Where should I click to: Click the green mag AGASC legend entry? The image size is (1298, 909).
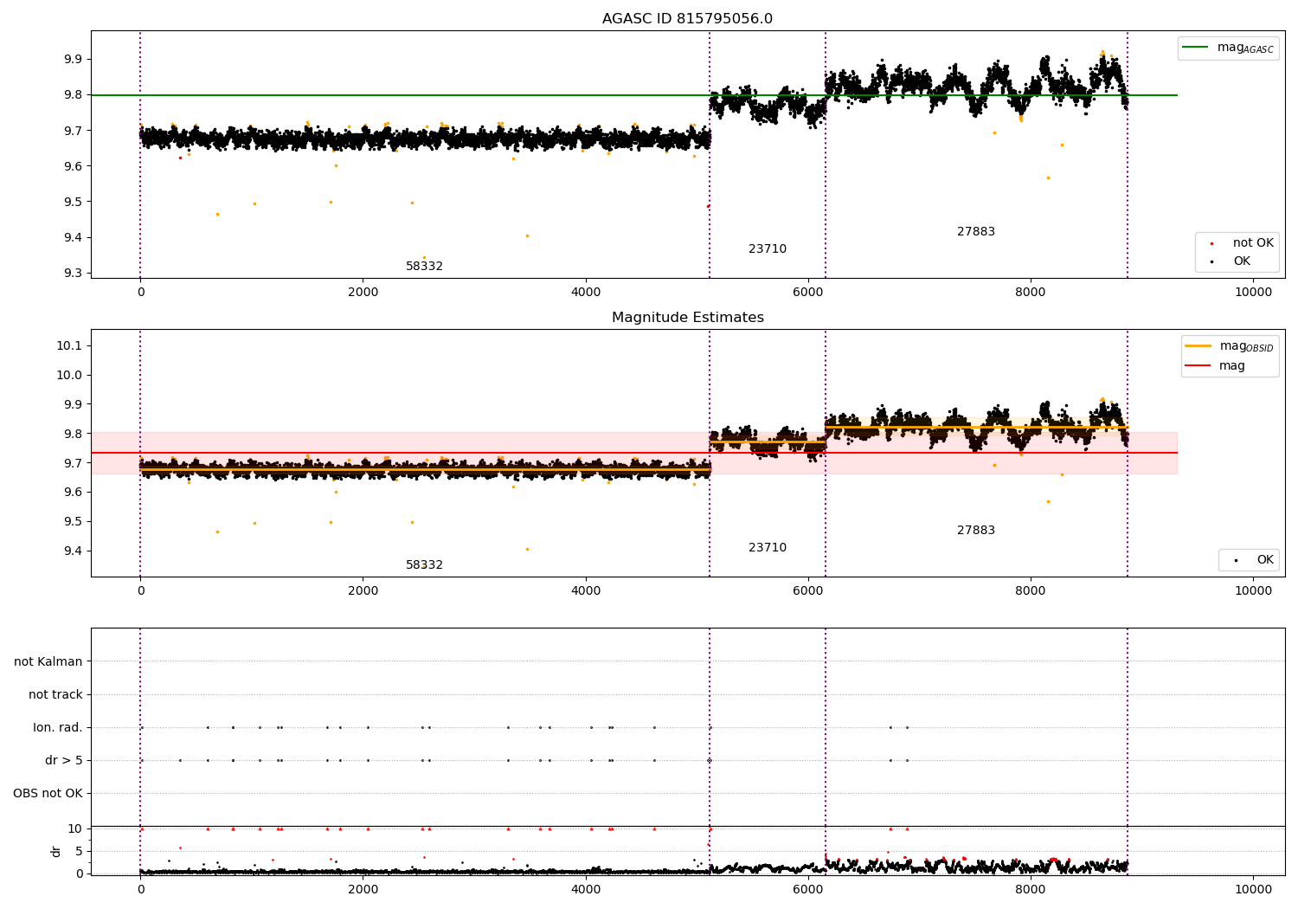coord(1229,48)
